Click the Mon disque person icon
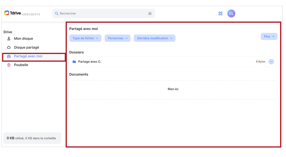Screen dimensions: 286x157 (x=9, y=39)
